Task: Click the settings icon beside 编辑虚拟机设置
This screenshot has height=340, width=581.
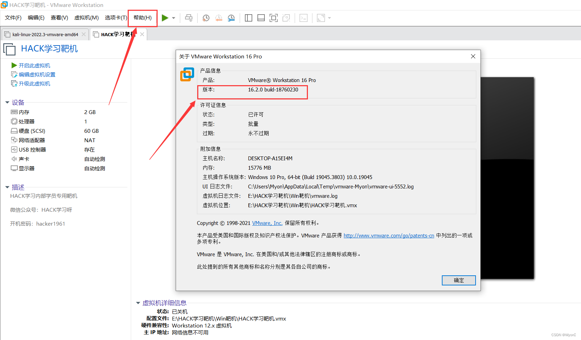Action: pyautogui.click(x=14, y=74)
